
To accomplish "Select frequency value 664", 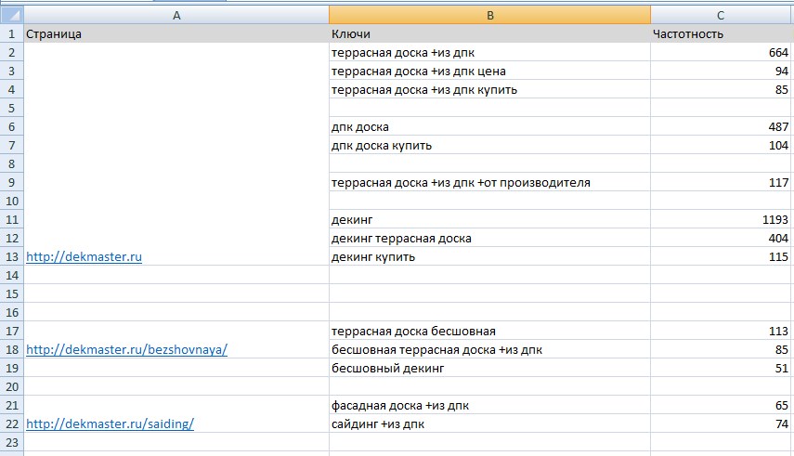I will pos(721,53).
